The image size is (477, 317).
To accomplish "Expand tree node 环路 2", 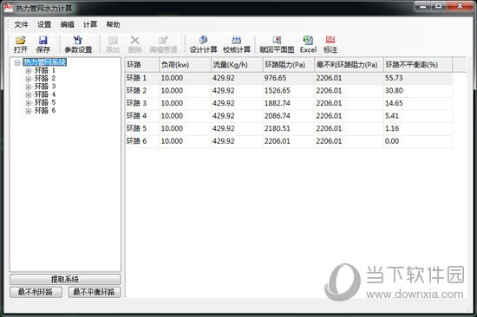I will 29,79.
